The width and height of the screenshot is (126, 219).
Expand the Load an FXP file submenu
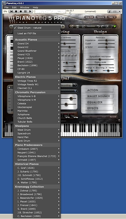[37, 33]
